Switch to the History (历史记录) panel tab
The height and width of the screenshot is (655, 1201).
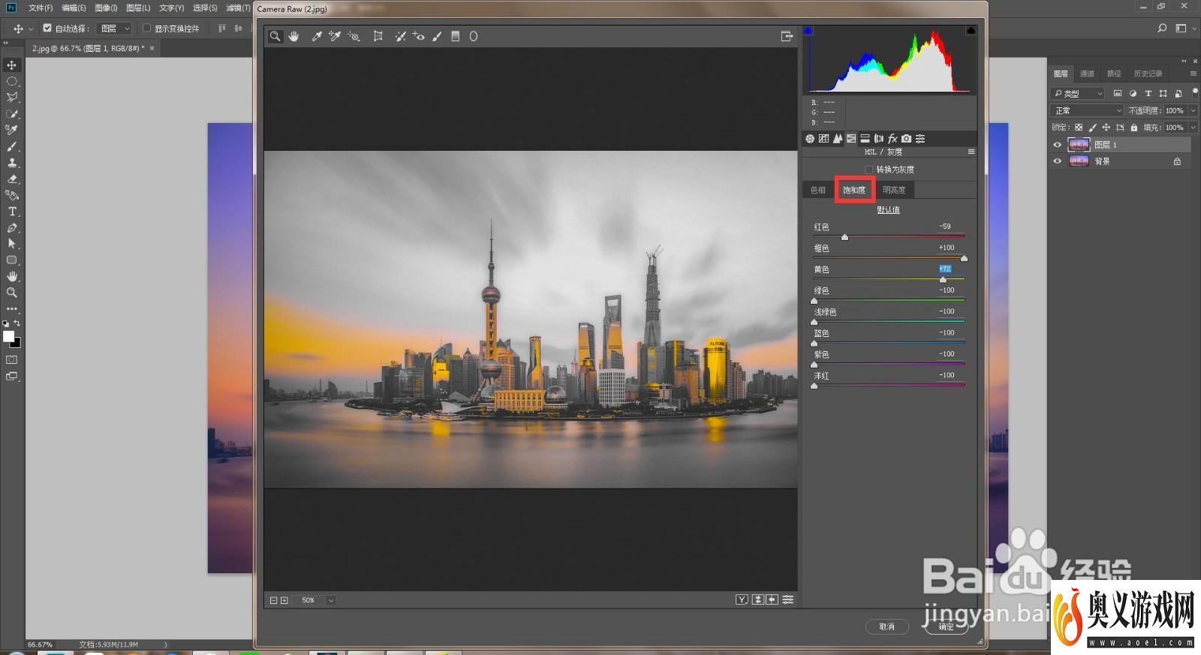[1148, 74]
